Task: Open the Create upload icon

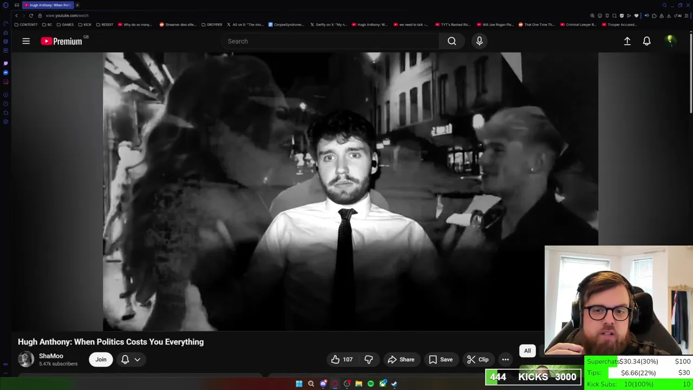Action: [627, 41]
